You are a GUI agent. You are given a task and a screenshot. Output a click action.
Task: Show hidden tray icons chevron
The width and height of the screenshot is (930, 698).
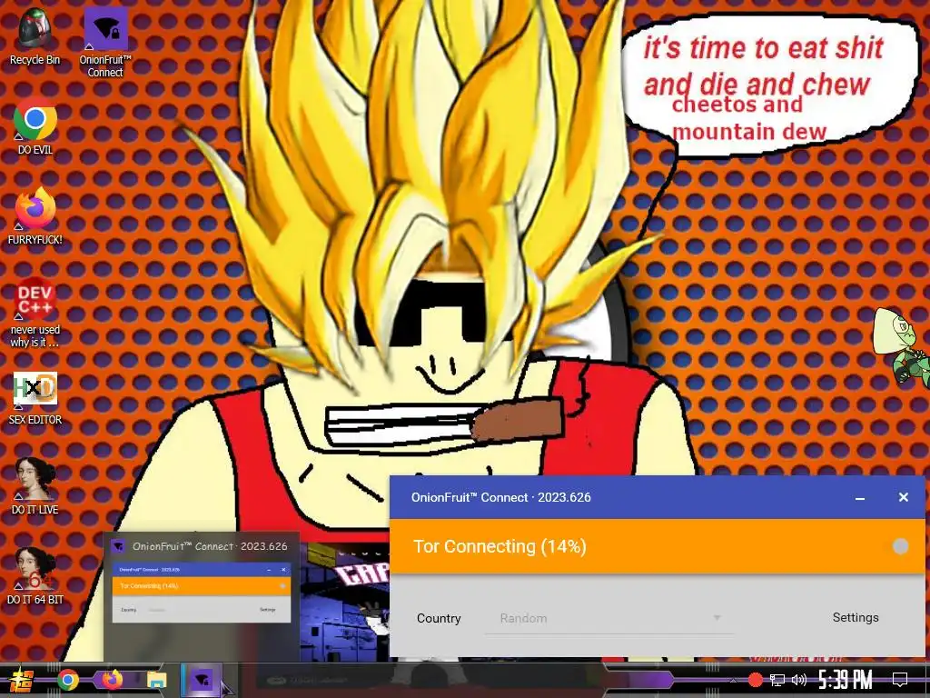click(733, 680)
